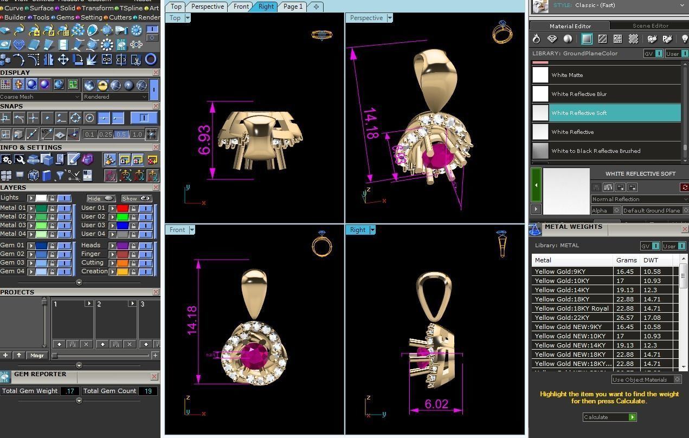The width and height of the screenshot is (689, 438).
Task: Select ring metal material icon in editor
Action: (x=537, y=39)
